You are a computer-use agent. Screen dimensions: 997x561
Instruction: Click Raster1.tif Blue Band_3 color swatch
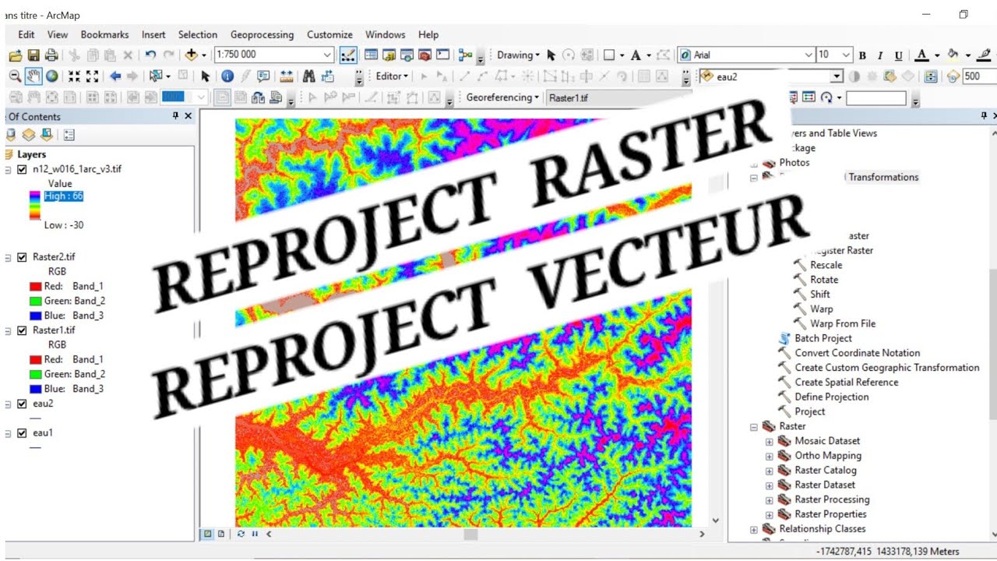pyautogui.click(x=34, y=389)
